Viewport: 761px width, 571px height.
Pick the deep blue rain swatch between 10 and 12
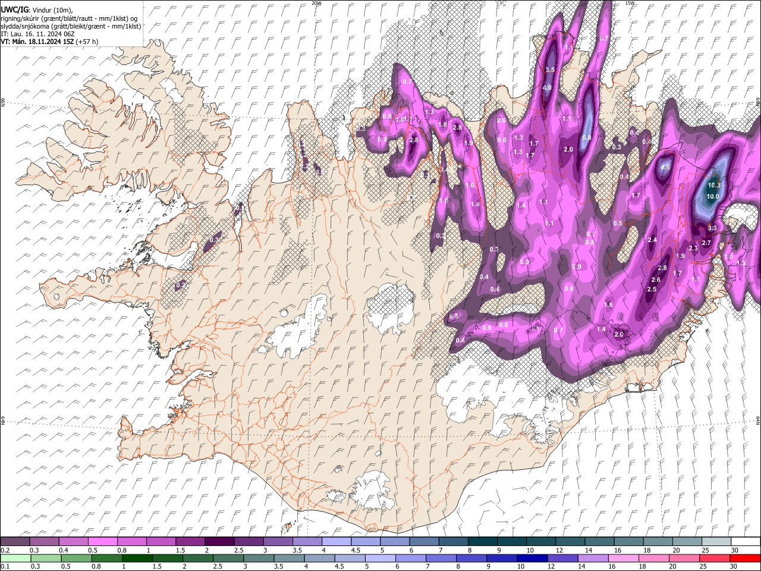[532, 558]
